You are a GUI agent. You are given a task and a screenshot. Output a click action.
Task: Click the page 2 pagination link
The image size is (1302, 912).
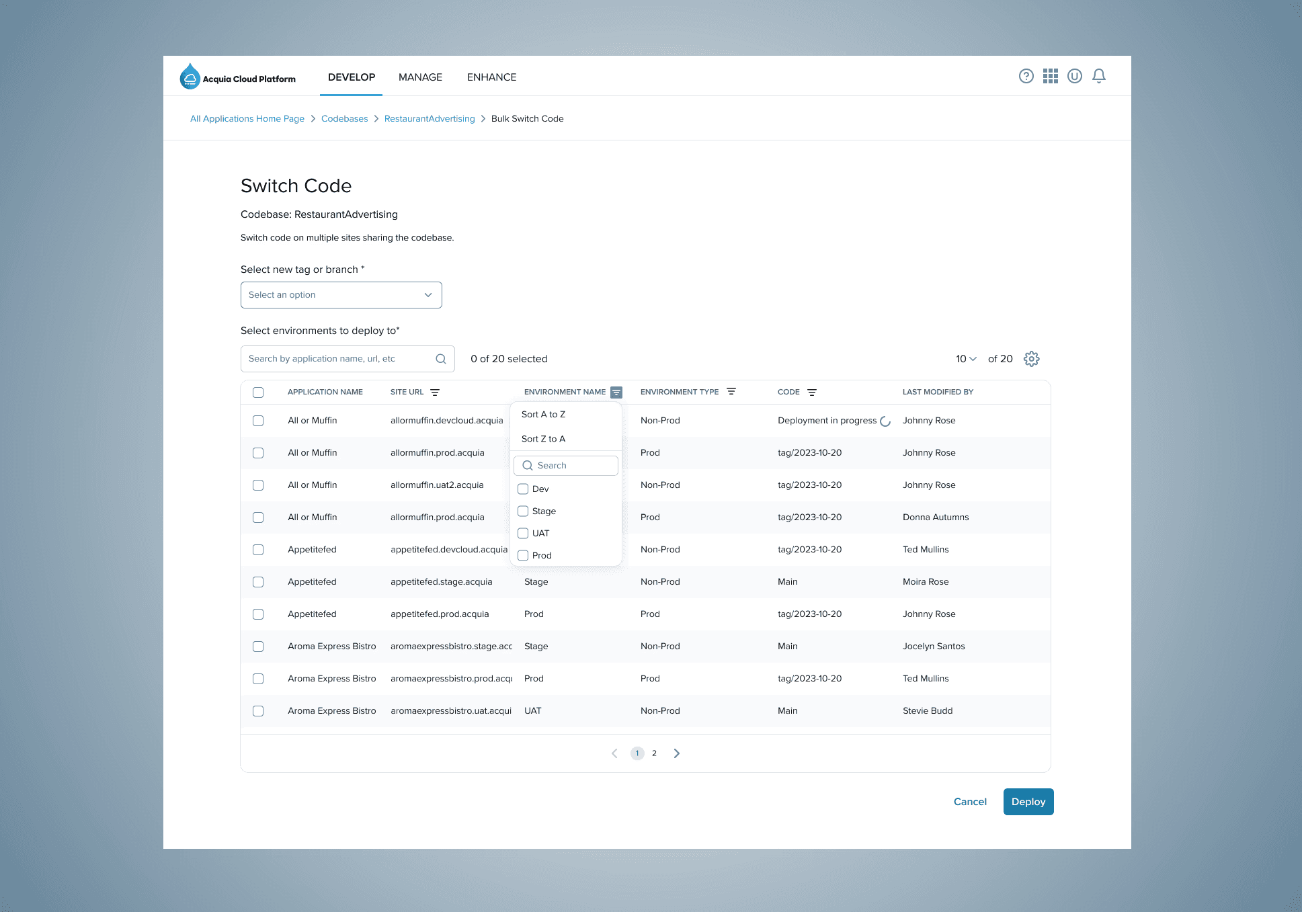pos(654,753)
